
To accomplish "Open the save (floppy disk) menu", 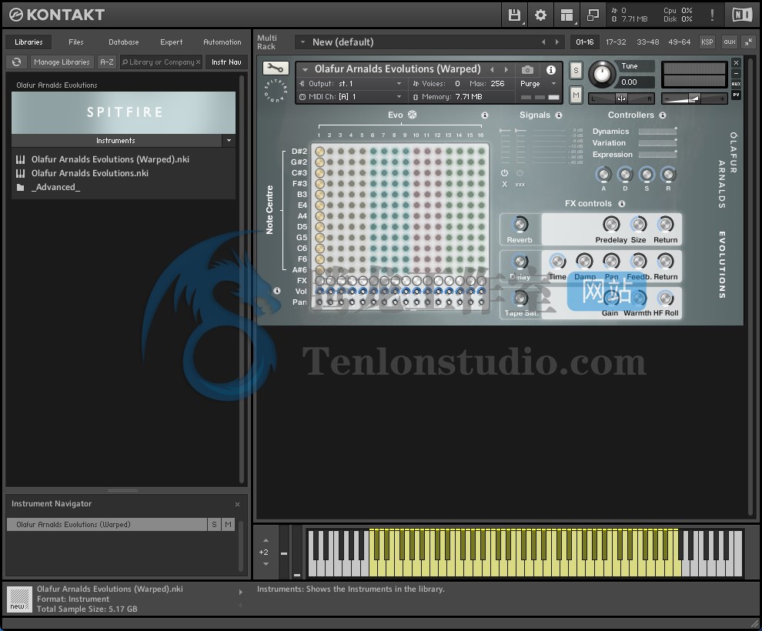I will pyautogui.click(x=514, y=15).
